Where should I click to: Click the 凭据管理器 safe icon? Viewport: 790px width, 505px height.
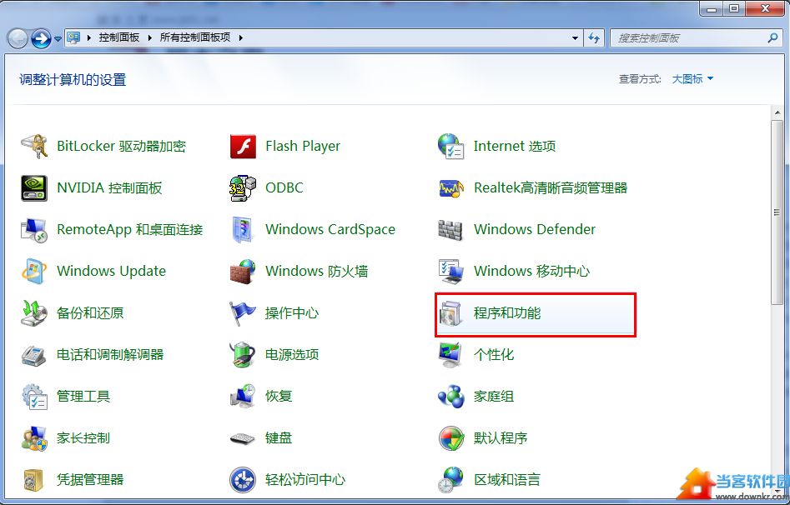(x=33, y=480)
